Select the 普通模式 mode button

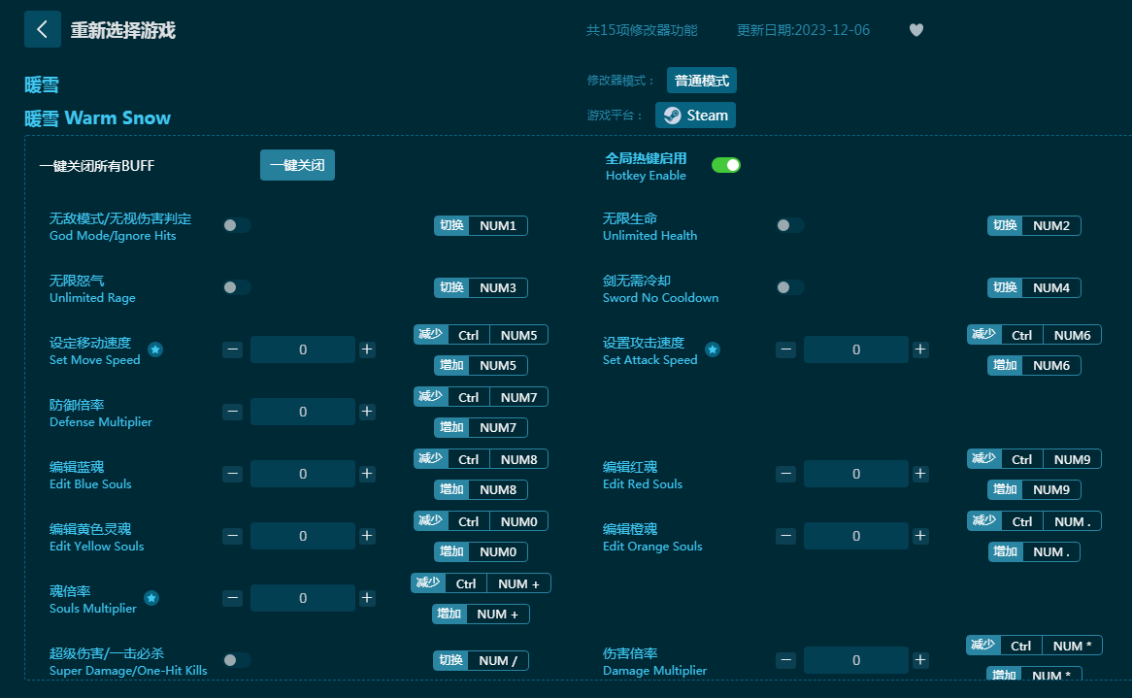pyautogui.click(x=702, y=81)
